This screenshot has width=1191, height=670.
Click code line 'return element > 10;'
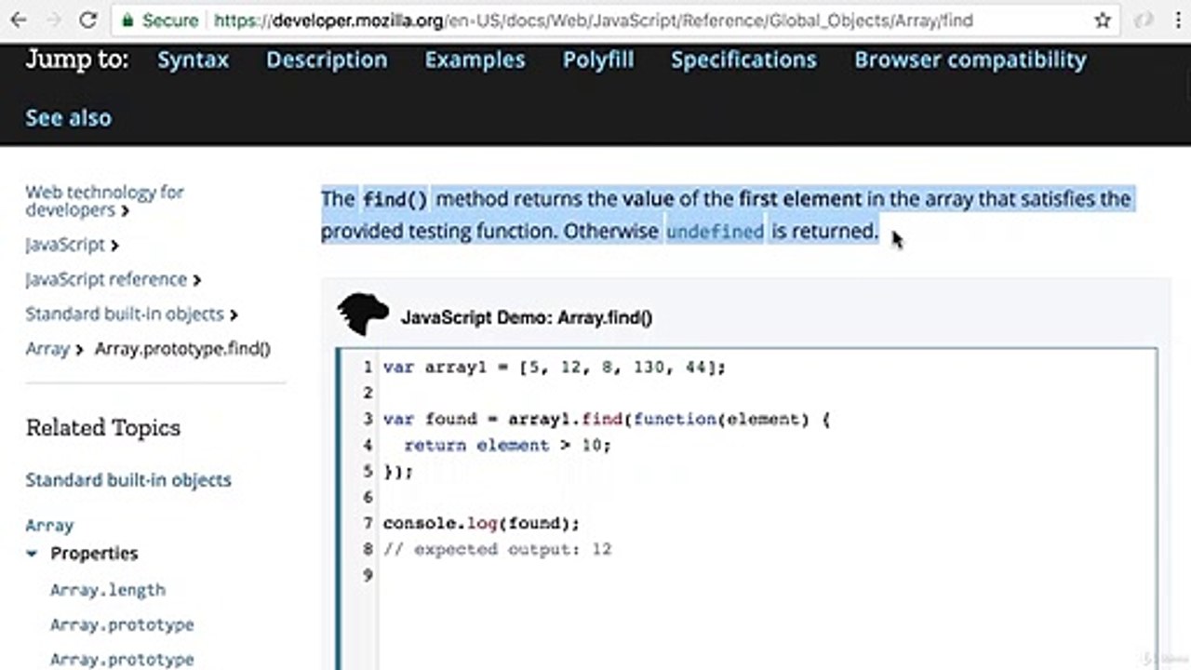[508, 445]
